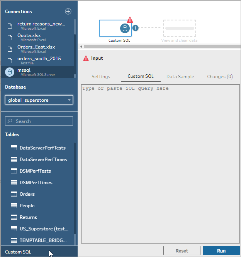
Task: Click the dashed View and clean data placeholder
Action: (x=180, y=28)
